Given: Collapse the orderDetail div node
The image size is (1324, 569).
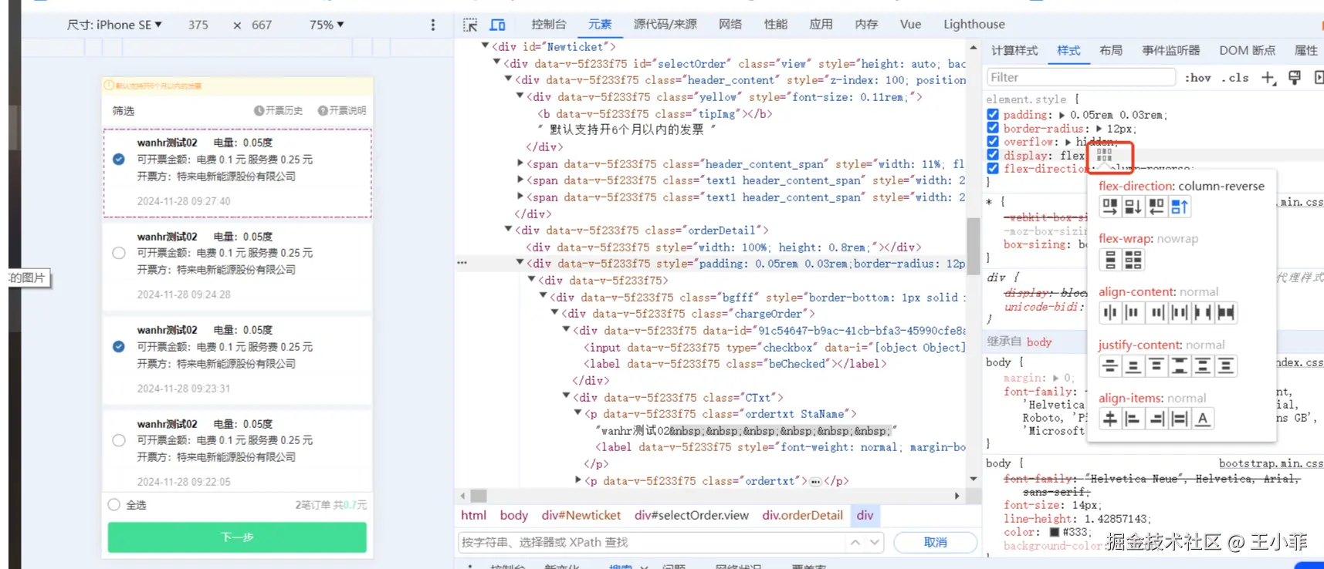Looking at the screenshot, I should (509, 230).
